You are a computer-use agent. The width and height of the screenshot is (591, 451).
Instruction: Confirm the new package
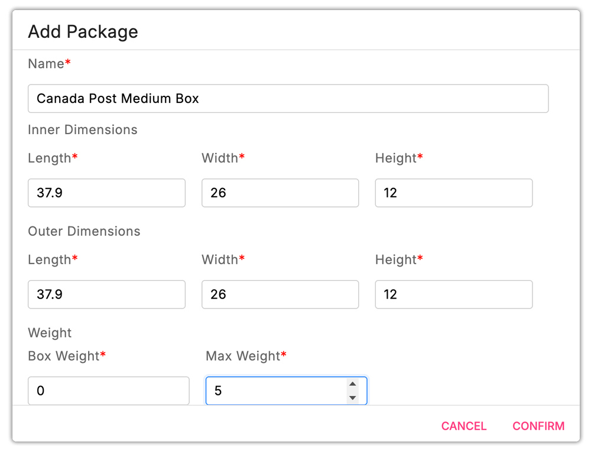point(538,426)
